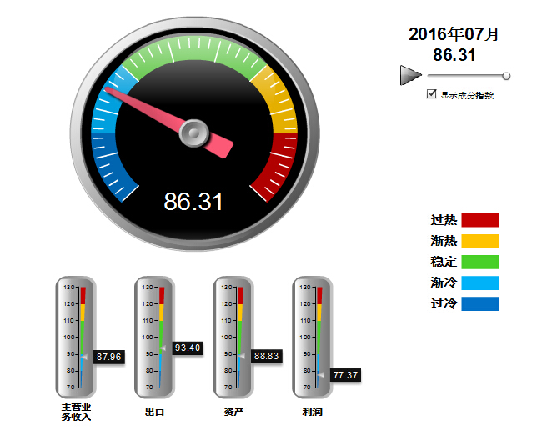Click the 主营业务收入 thermometer gauge
This screenshot has height=431, width=542.
click(76, 338)
